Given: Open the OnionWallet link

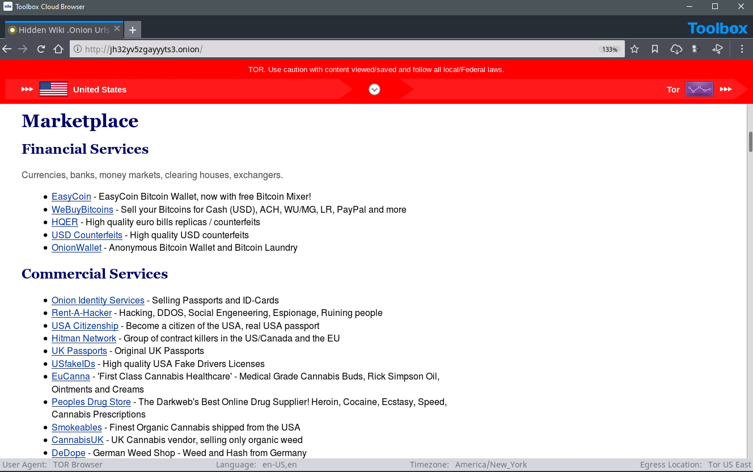Looking at the screenshot, I should tap(77, 247).
